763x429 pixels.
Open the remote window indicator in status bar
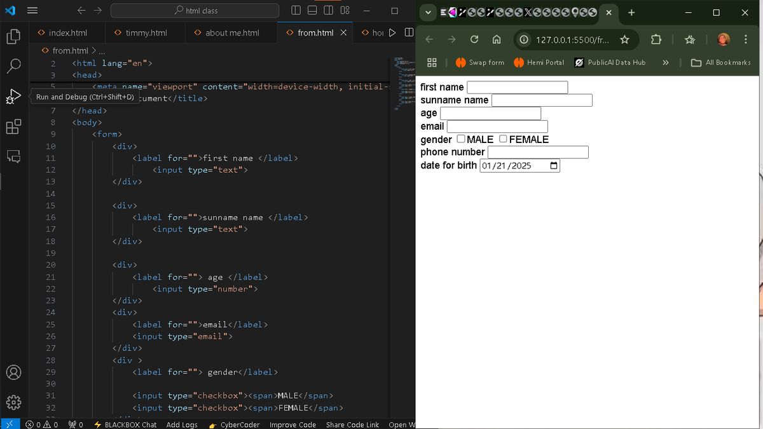point(10,424)
